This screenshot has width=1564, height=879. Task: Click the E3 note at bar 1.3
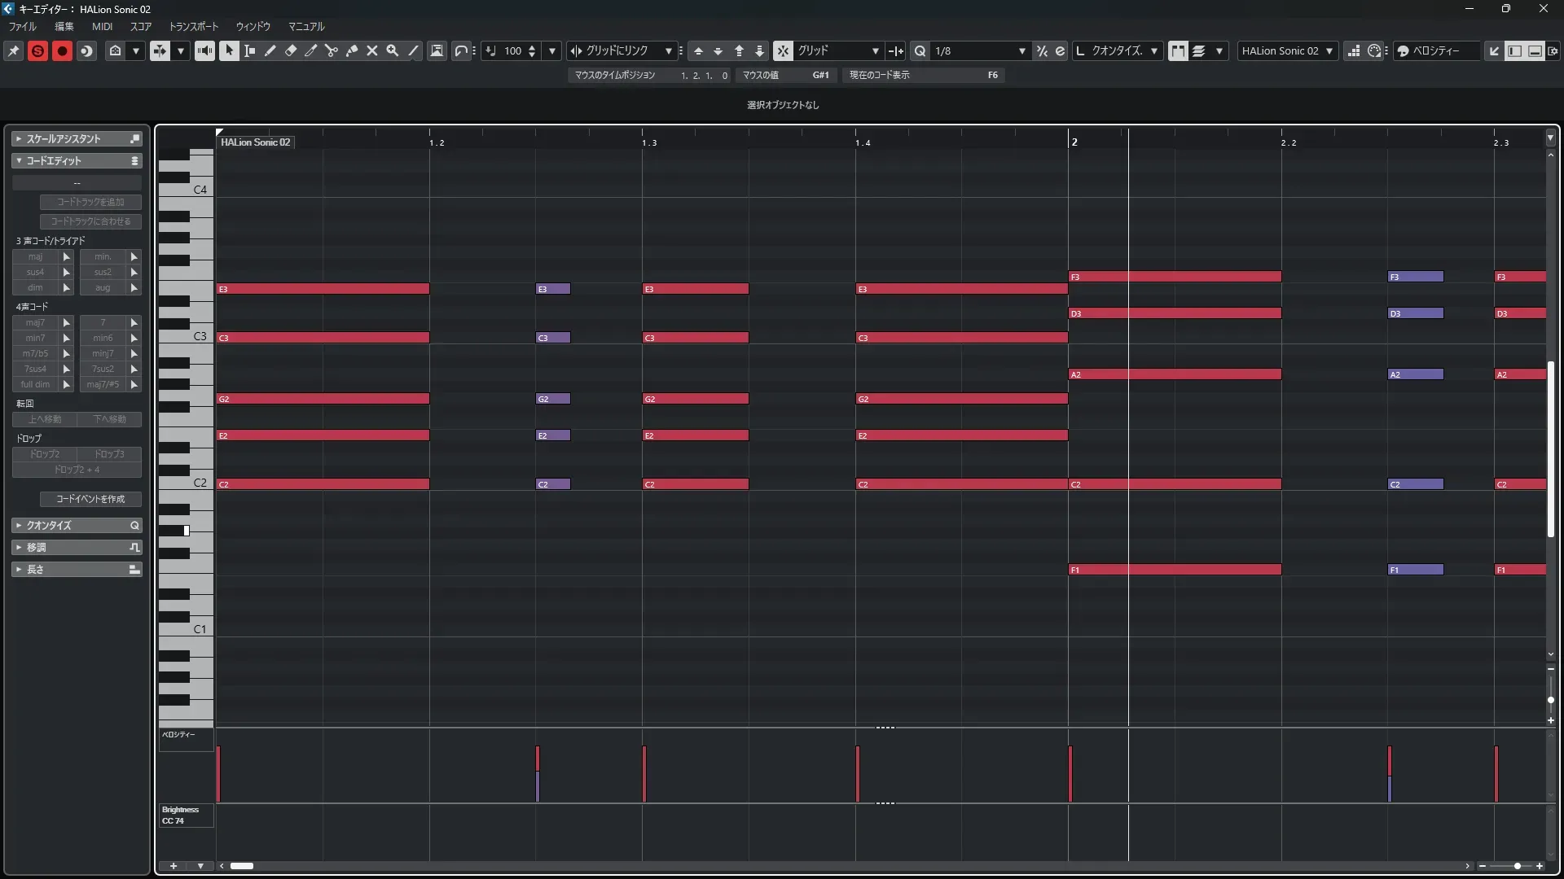(695, 289)
